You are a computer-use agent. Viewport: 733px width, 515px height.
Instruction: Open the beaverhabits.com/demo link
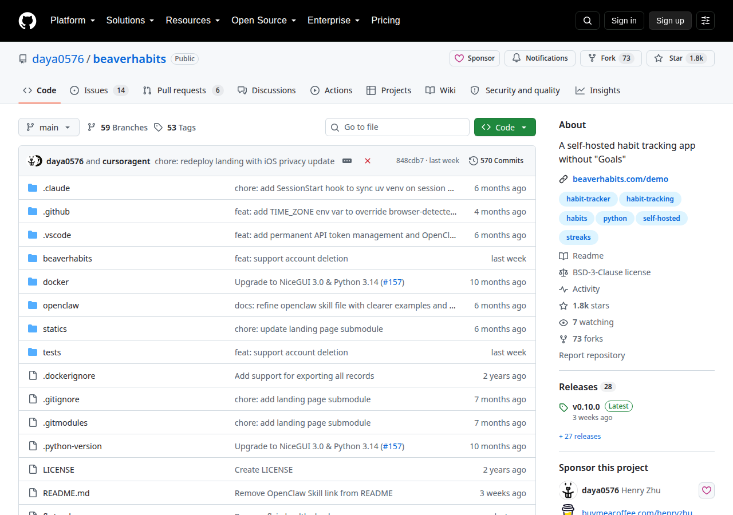pos(620,179)
